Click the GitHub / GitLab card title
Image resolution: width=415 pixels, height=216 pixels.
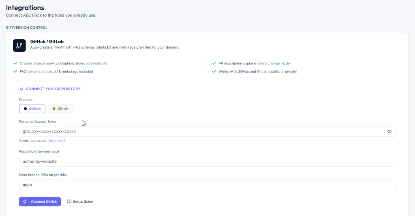[47, 42]
